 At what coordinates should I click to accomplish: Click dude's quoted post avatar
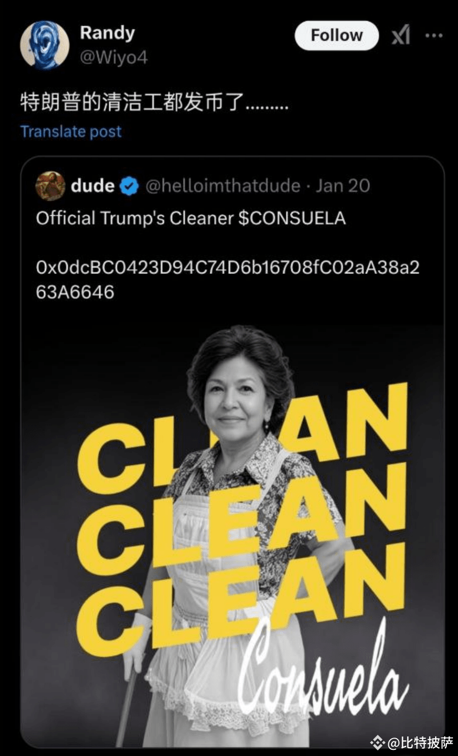[51, 186]
